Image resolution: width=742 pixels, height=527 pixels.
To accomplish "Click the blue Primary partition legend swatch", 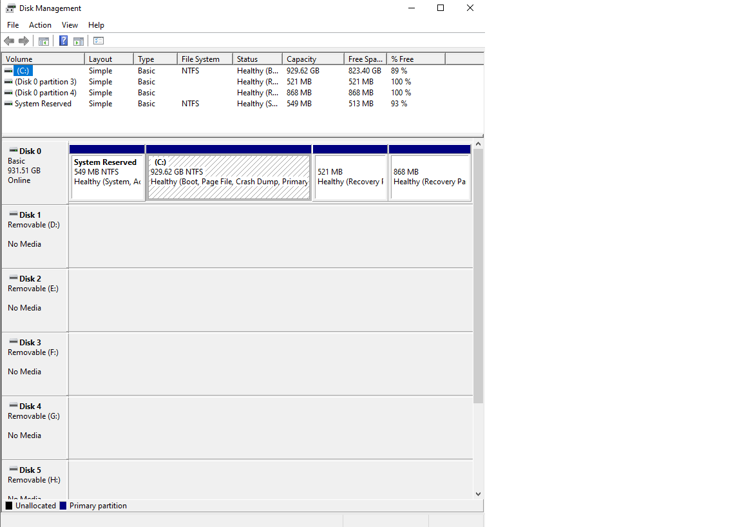I will (63, 506).
